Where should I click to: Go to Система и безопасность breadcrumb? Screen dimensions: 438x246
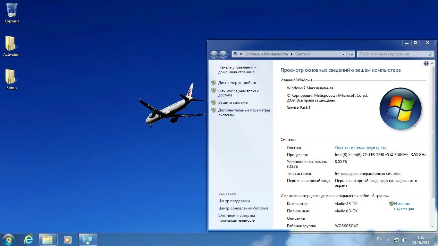coord(266,54)
